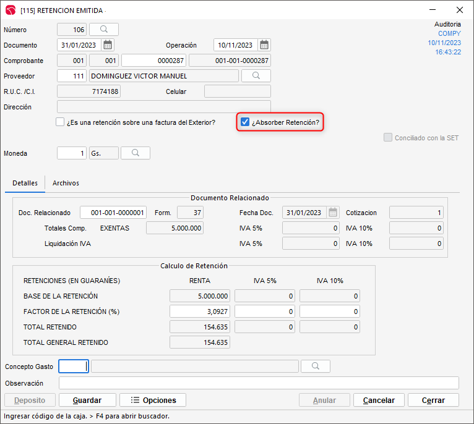Screen dimensions: 474x424
Task: Click the RENTA factor de retención field
Action: click(200, 312)
